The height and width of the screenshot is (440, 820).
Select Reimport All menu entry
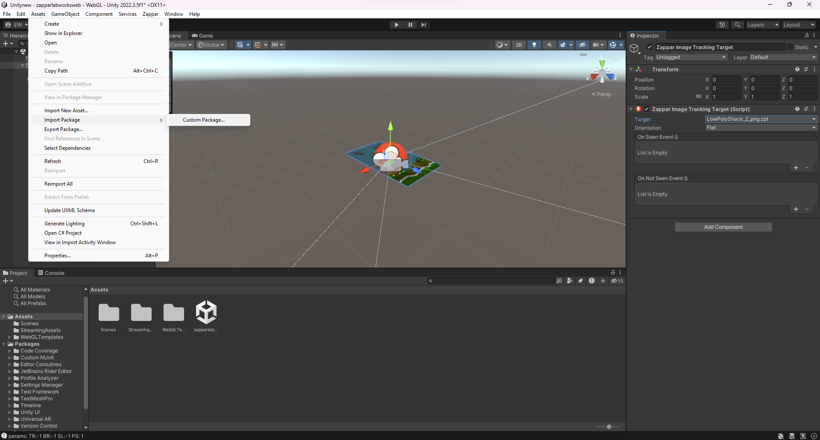[x=59, y=184]
